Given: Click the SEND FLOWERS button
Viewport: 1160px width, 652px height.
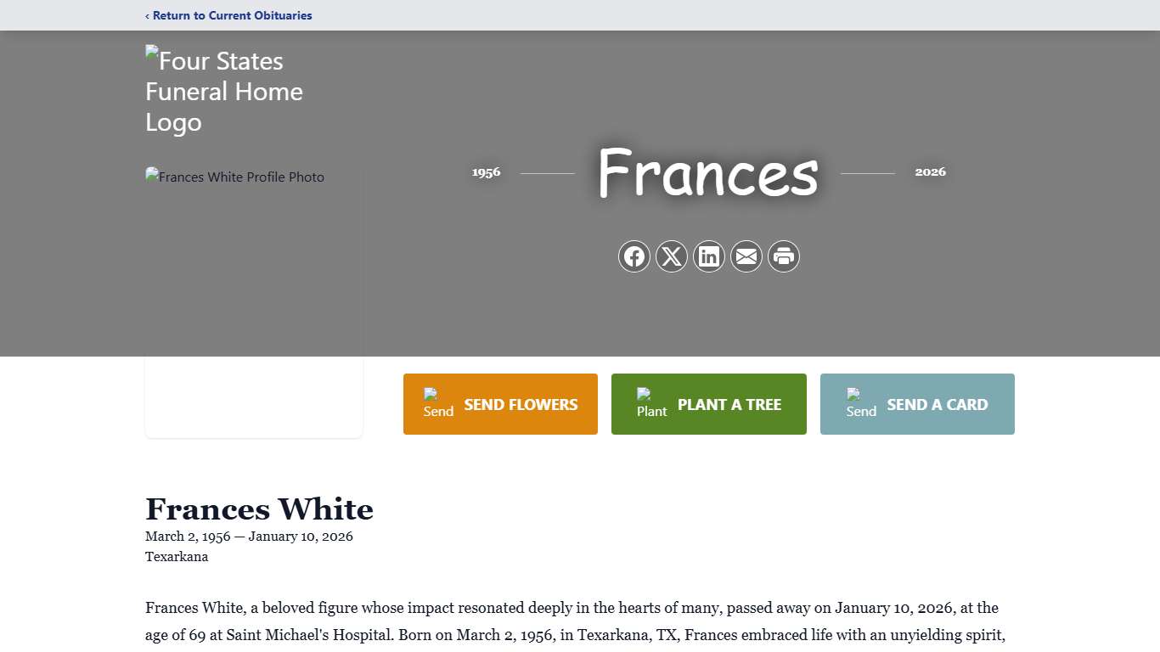Looking at the screenshot, I should [500, 404].
